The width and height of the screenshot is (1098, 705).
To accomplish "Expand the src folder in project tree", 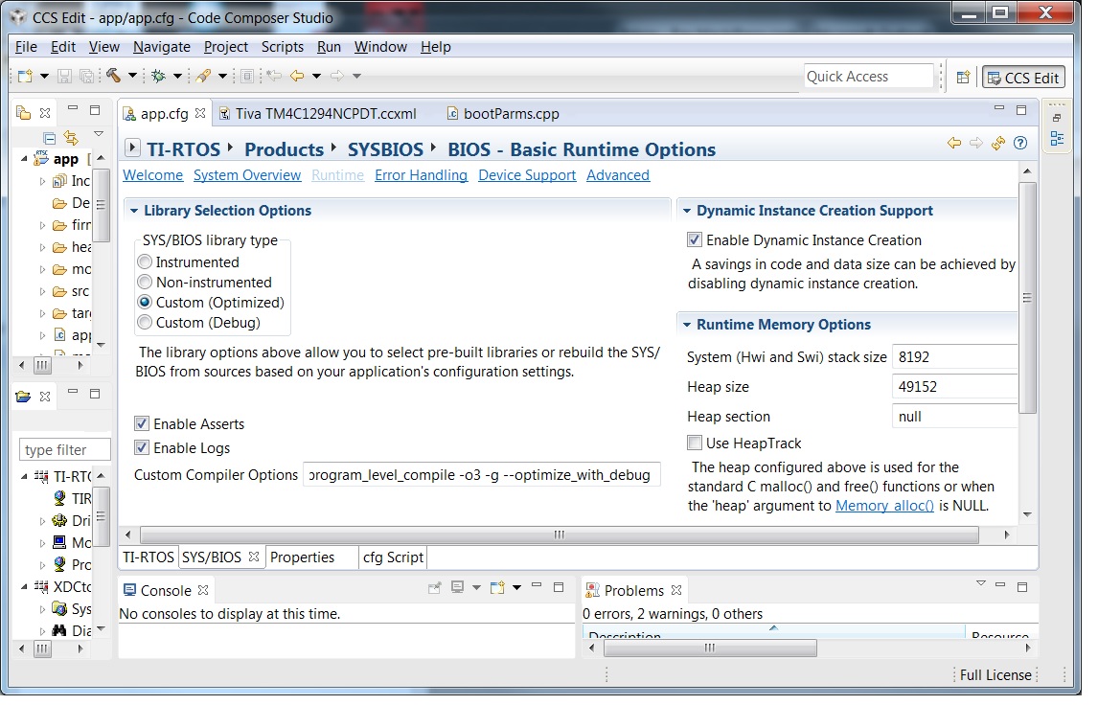I will pyautogui.click(x=43, y=291).
